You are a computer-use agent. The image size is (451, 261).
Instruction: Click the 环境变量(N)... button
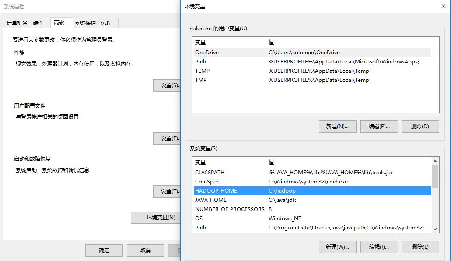coord(156,218)
